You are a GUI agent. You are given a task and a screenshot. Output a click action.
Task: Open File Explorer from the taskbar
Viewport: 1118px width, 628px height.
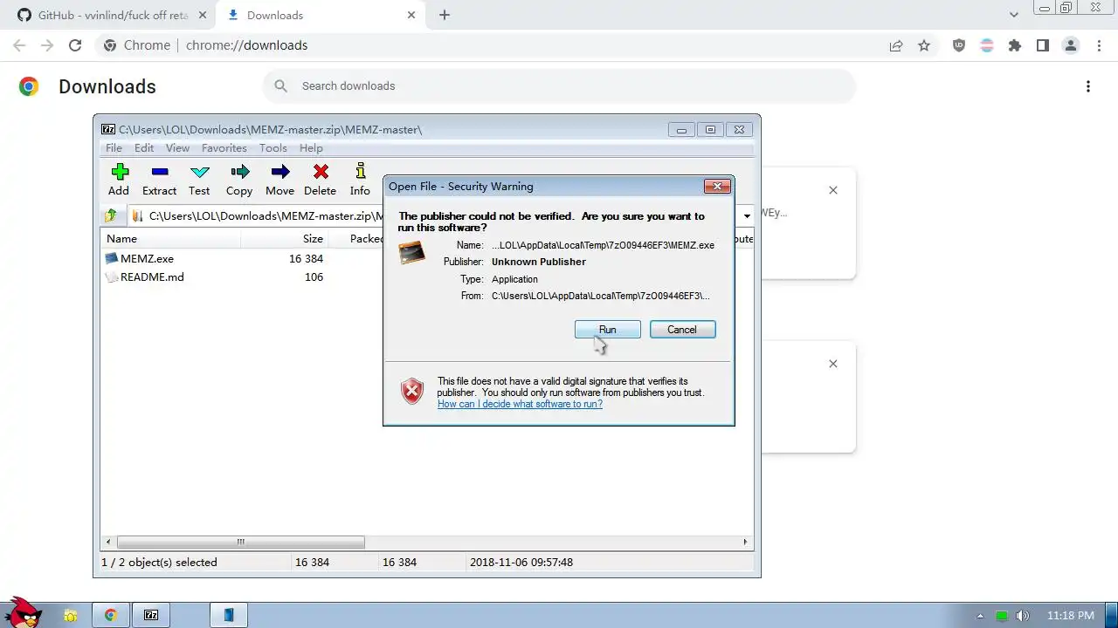click(71, 616)
